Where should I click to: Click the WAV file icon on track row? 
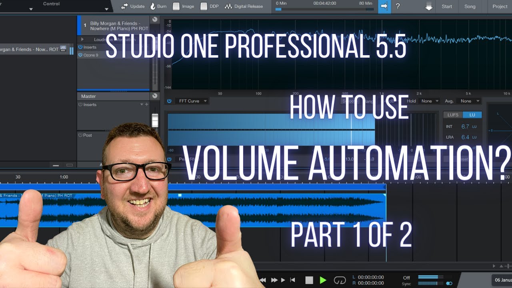[x=63, y=48]
